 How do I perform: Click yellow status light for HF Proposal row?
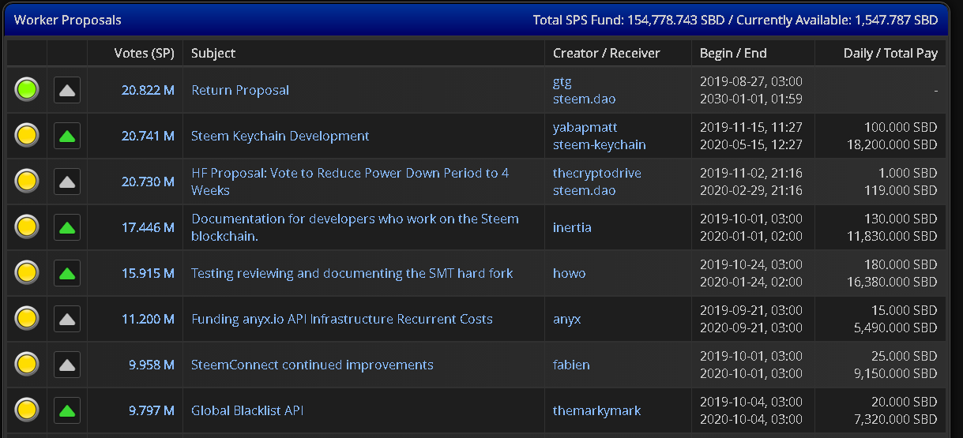27,182
